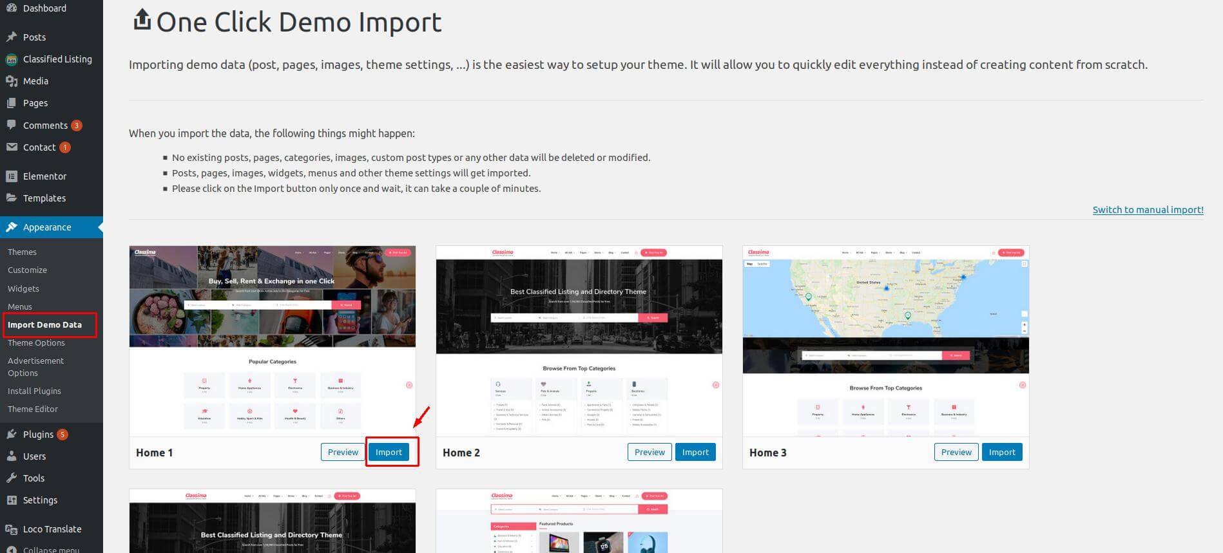Open Advertisement Options submenu item
The height and width of the screenshot is (553, 1223).
[35, 367]
